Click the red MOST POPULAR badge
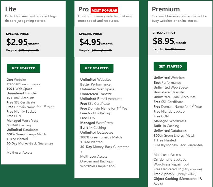 [x=104, y=10]
